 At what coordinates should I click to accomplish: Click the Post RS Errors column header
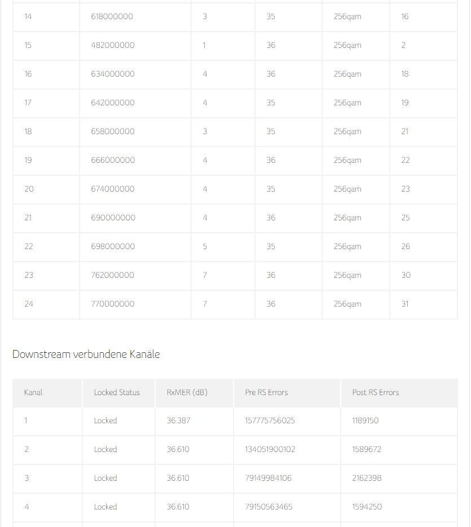[x=375, y=392]
